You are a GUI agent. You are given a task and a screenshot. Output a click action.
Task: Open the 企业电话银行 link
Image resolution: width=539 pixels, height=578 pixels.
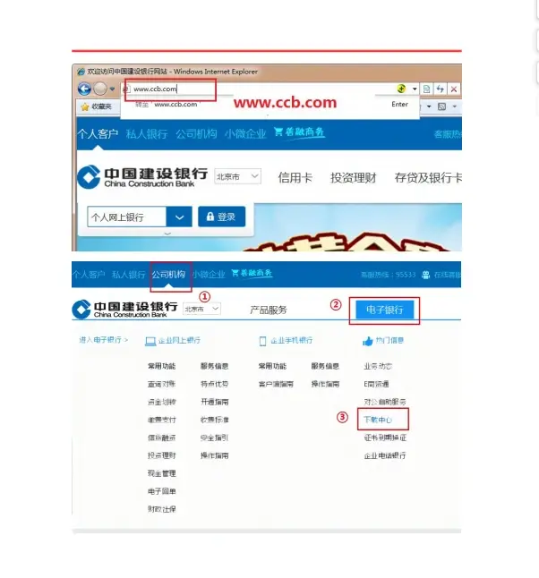pyautogui.click(x=385, y=455)
